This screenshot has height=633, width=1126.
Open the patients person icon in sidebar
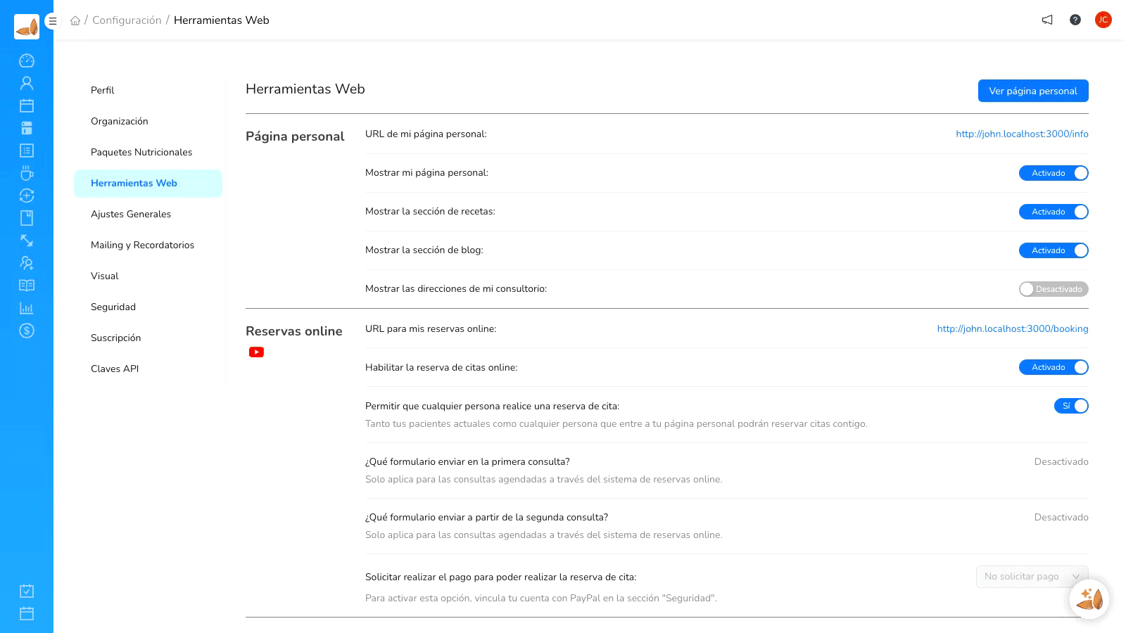[27, 83]
